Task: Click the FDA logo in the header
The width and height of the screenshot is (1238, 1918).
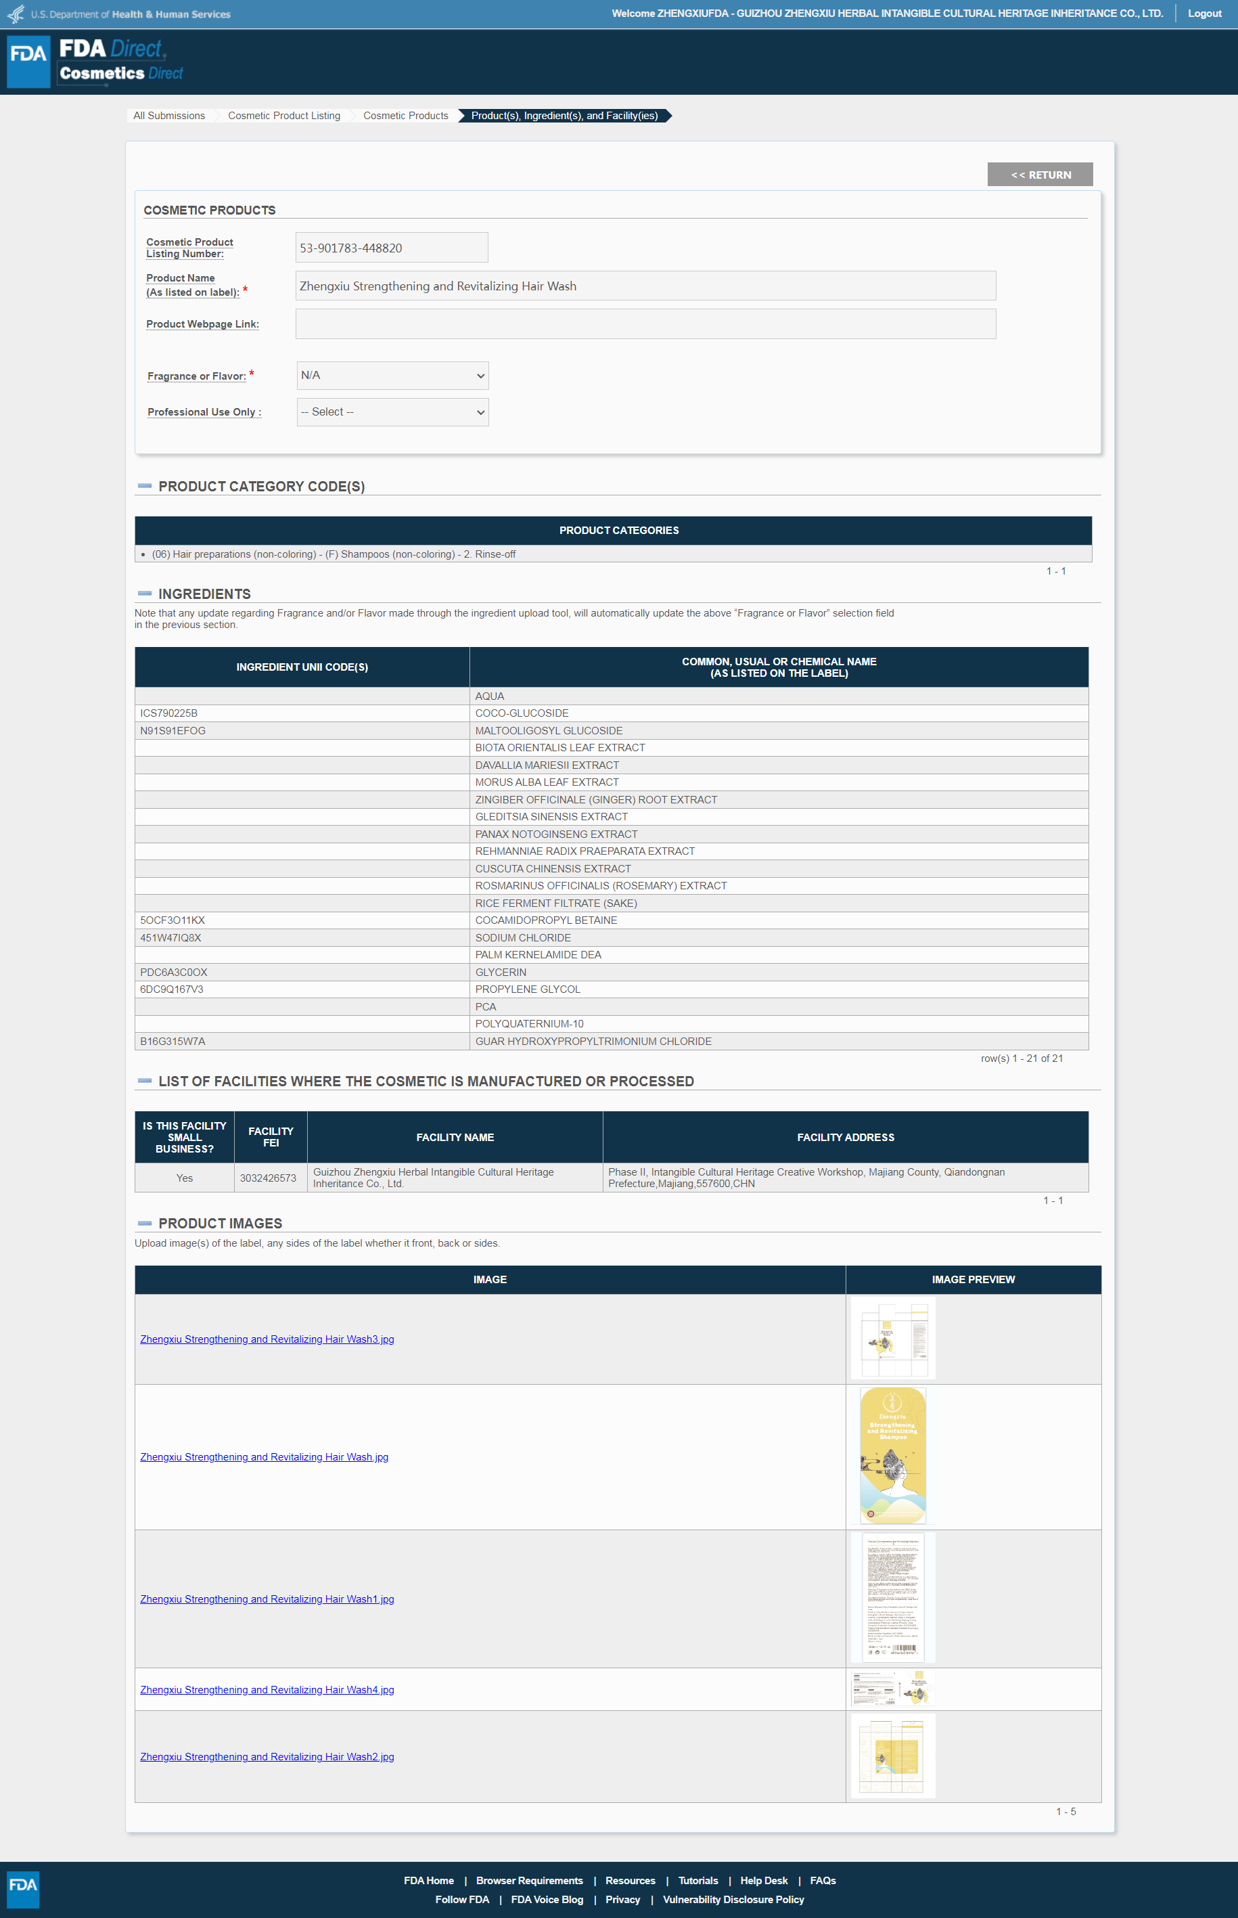Action: coord(29,61)
